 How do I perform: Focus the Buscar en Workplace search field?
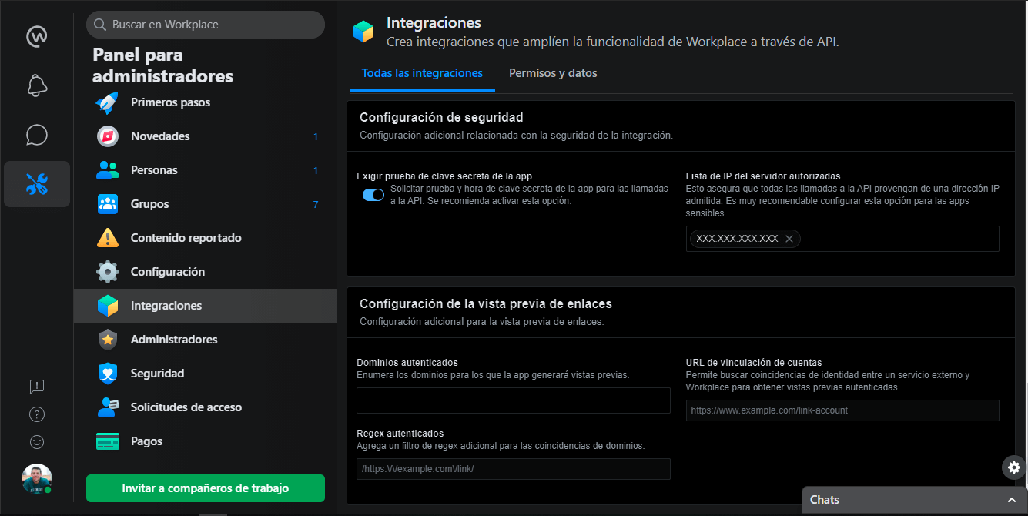point(206,25)
